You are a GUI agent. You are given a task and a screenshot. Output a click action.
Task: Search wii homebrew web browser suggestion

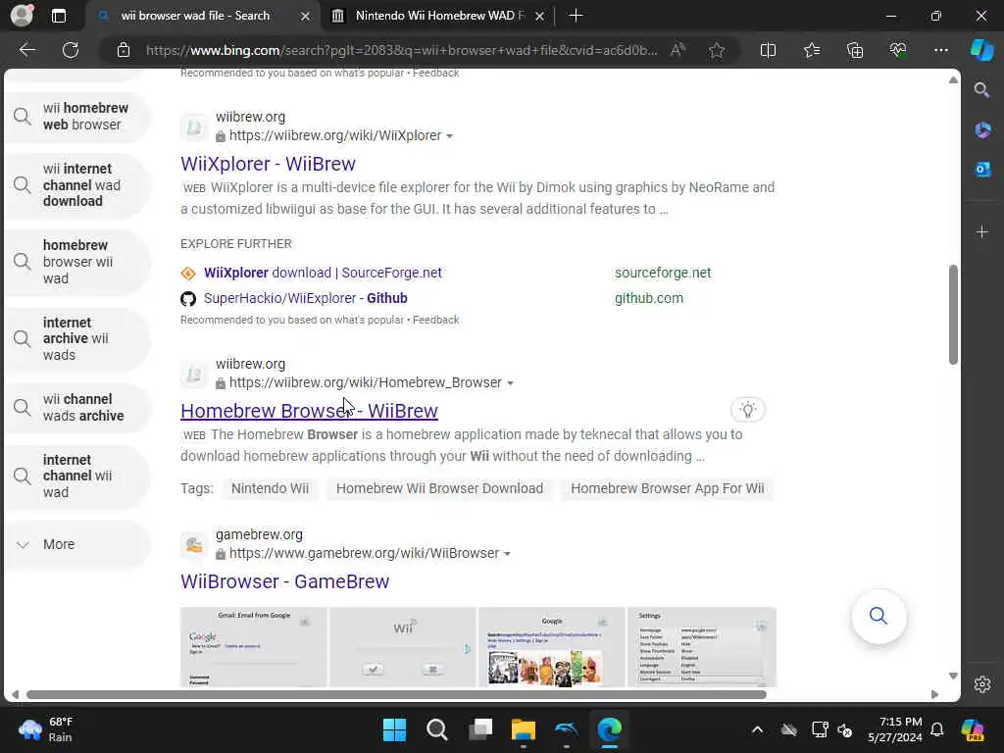[x=76, y=117]
